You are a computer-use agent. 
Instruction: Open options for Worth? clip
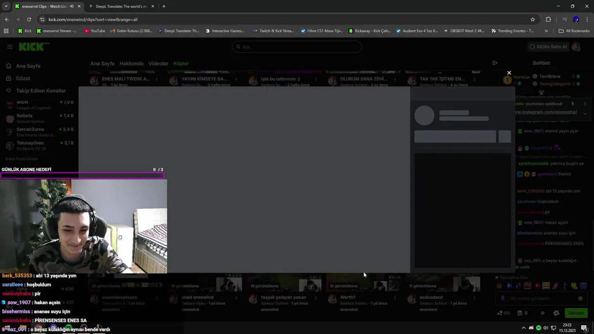395,298
